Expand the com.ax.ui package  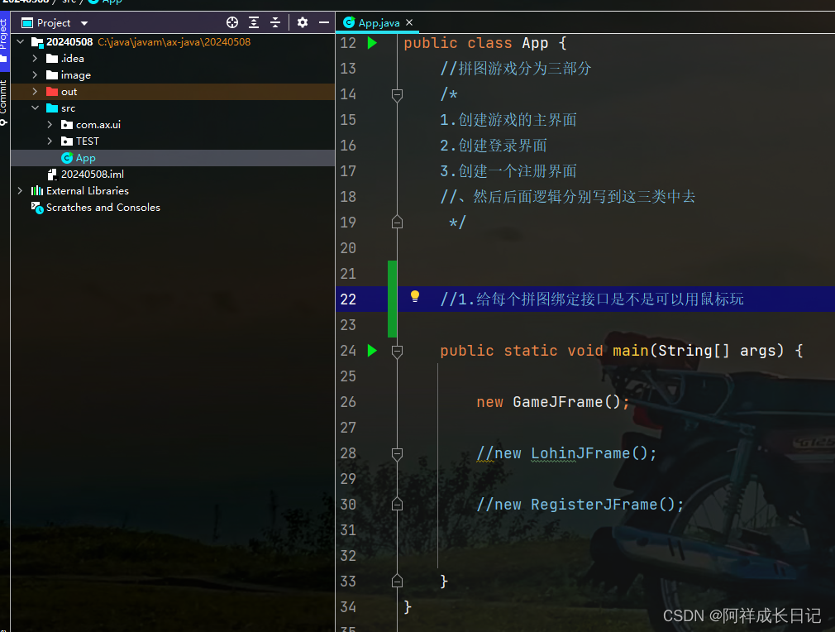[50, 125]
